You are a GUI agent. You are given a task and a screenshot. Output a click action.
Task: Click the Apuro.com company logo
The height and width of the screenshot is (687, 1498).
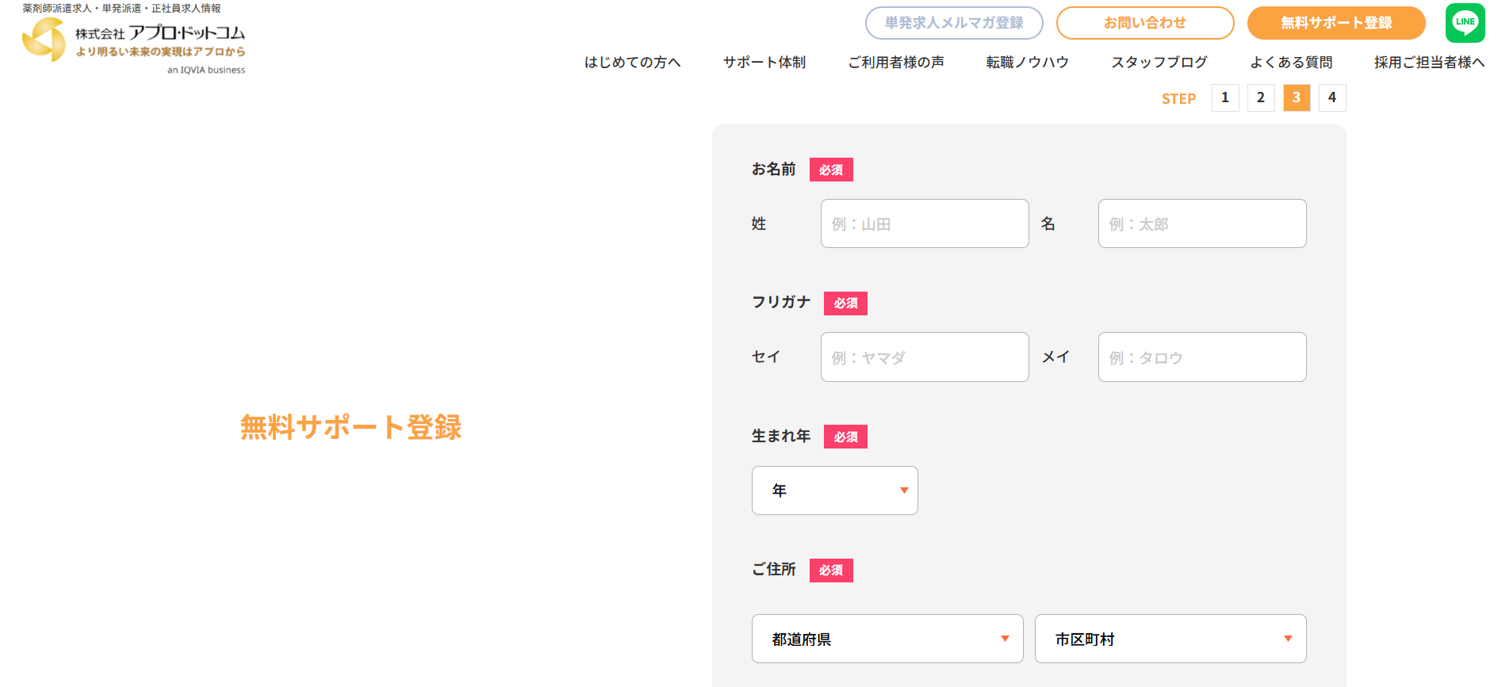tap(134, 43)
